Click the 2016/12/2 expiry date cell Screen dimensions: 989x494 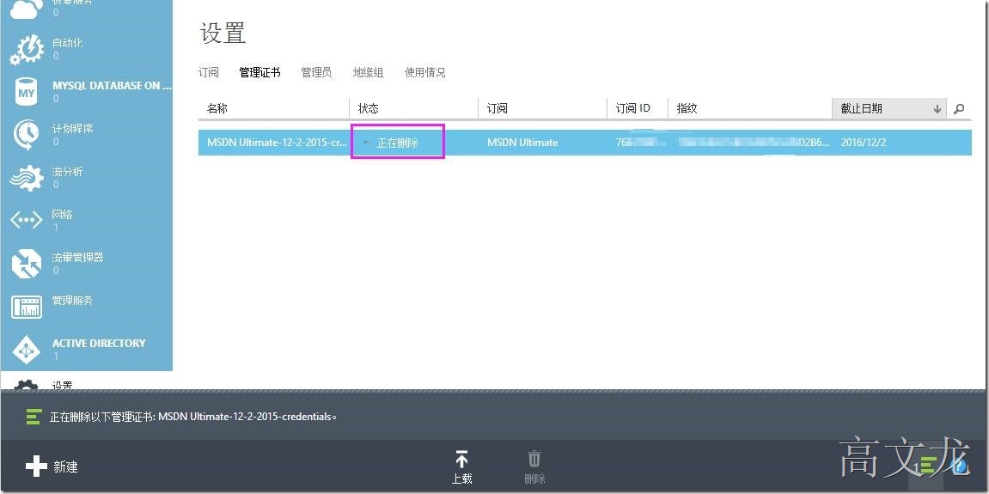[x=864, y=143]
